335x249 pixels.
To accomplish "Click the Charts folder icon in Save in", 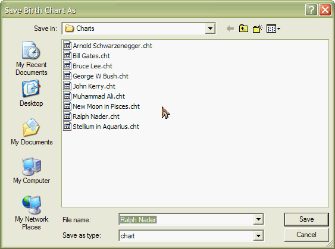I will (69, 29).
